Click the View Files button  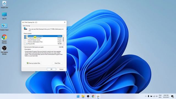(57, 63)
